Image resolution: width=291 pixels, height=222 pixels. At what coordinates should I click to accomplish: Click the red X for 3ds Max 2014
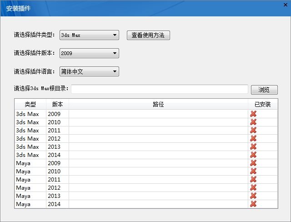(x=253, y=155)
